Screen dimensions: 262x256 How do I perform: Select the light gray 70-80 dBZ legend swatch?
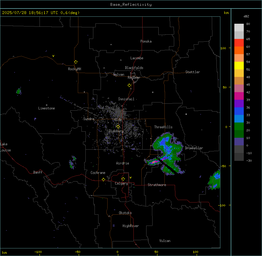(239, 27)
